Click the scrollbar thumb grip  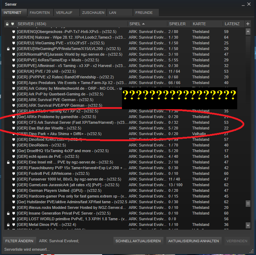[248, 204]
